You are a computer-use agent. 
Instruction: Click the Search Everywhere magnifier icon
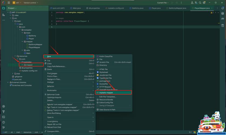pos(200,3)
